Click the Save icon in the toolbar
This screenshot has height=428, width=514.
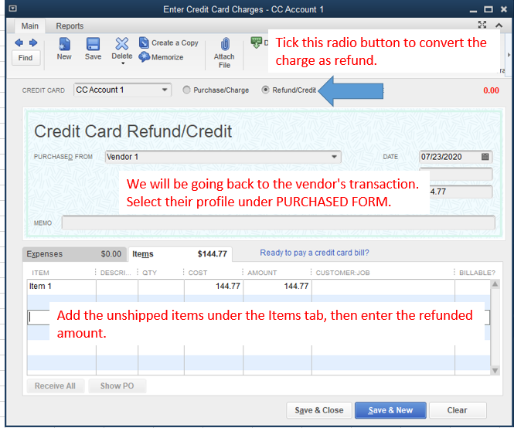(93, 44)
